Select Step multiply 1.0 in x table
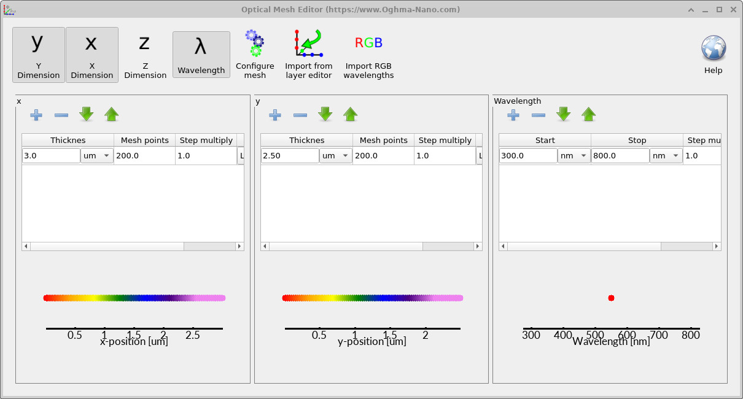Image resolution: width=743 pixels, height=399 pixels. [x=206, y=156]
